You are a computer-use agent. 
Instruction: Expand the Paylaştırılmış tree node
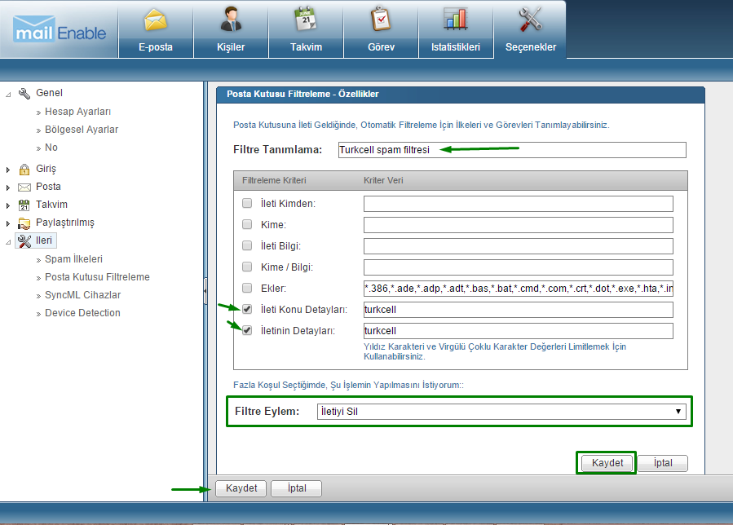(8, 223)
